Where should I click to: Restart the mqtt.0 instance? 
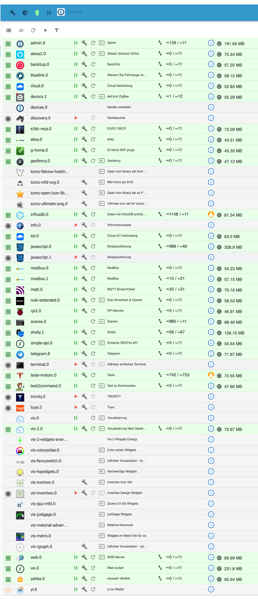[93, 289]
